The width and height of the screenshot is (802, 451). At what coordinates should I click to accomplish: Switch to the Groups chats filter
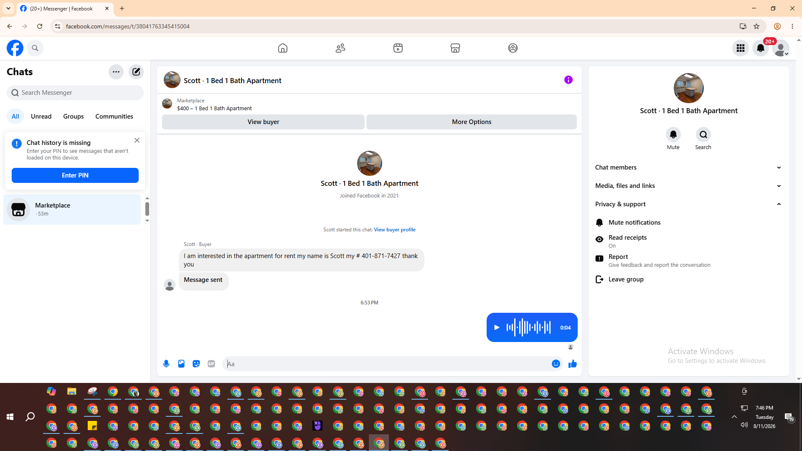coord(74,117)
